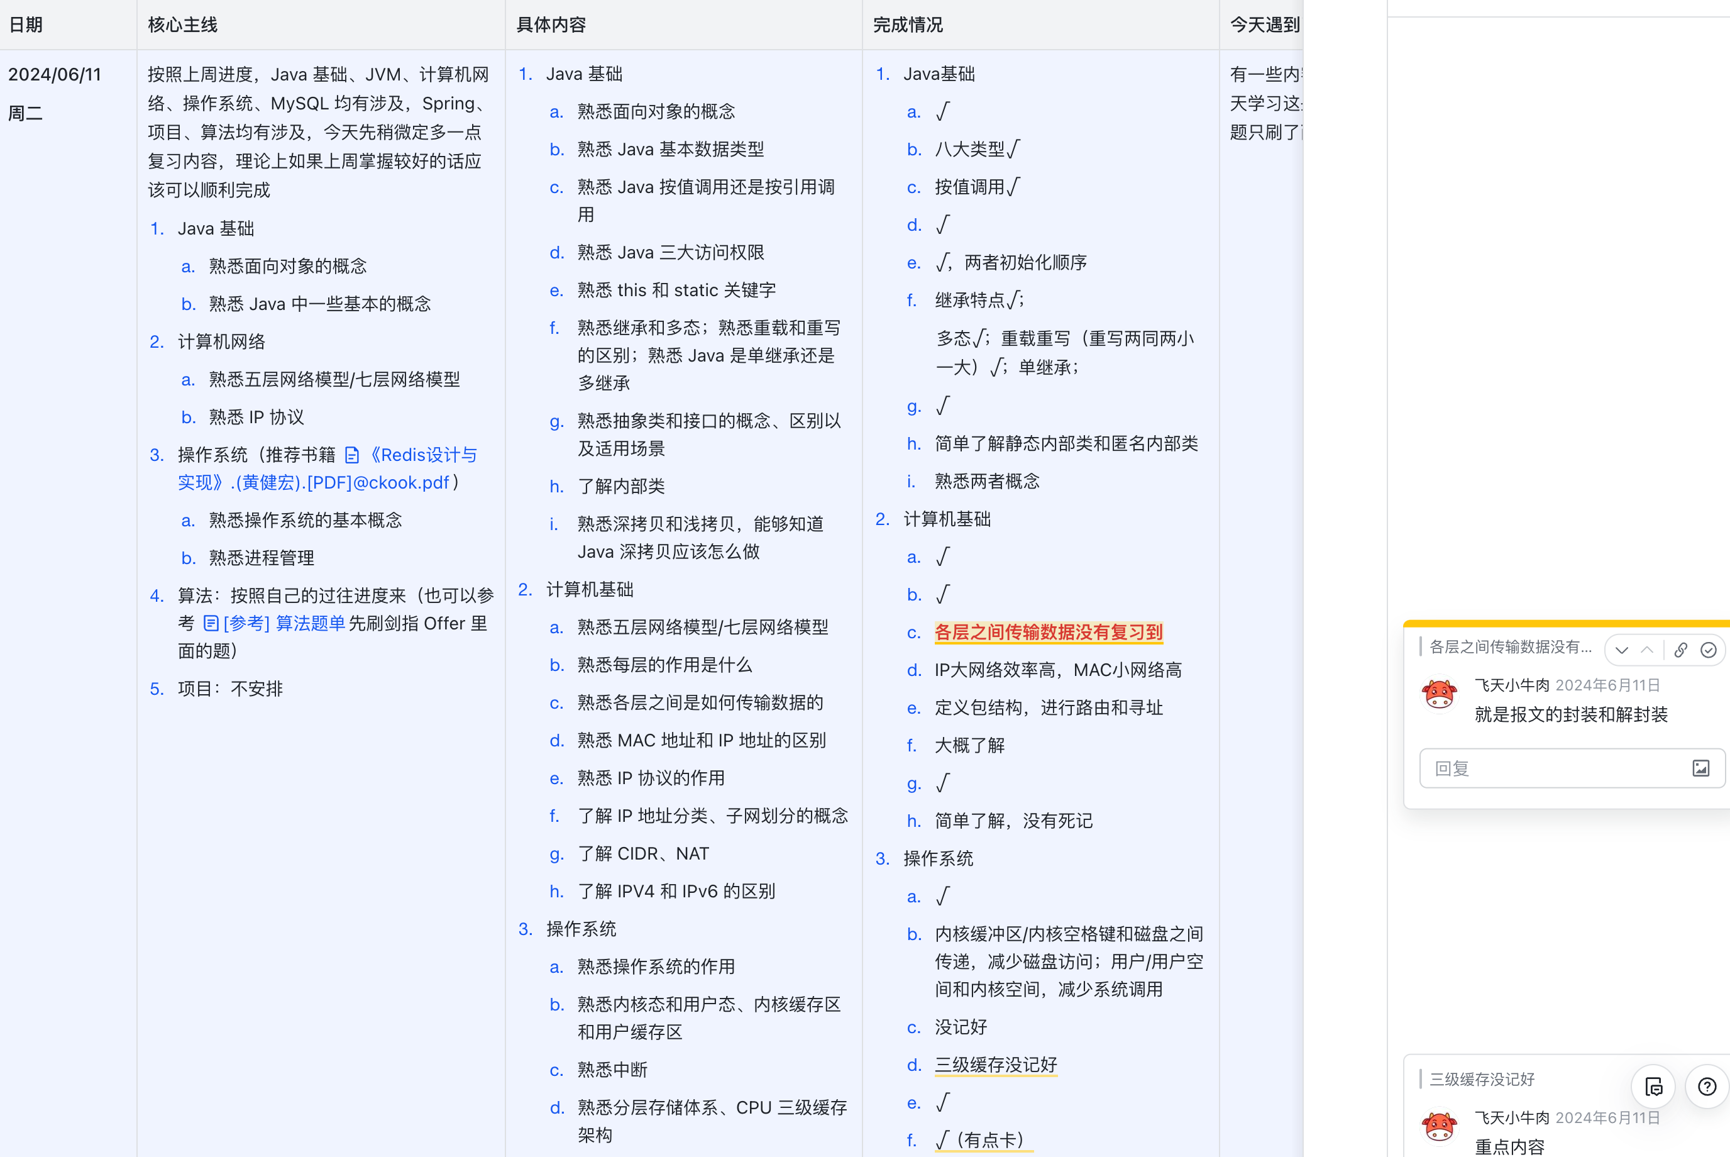
Task: Click underlined text 三级缓存没记好
Action: pos(996,1065)
